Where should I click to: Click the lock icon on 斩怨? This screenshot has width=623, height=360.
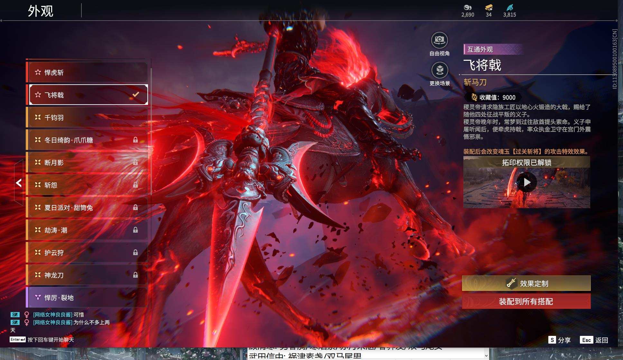tap(135, 185)
